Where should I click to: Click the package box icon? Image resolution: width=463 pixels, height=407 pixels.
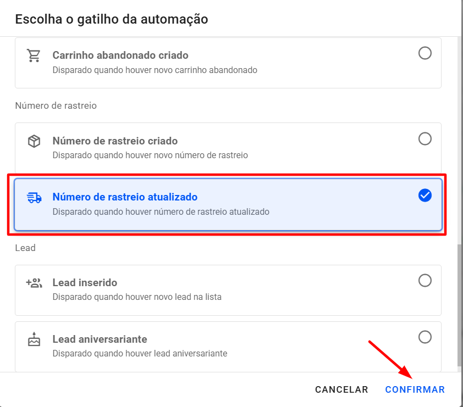pos(34,142)
